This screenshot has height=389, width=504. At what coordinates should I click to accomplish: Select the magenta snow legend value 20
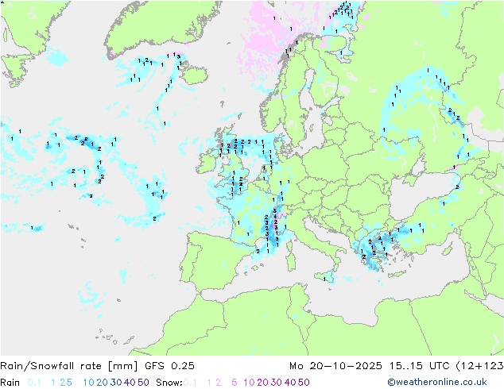coord(262,383)
